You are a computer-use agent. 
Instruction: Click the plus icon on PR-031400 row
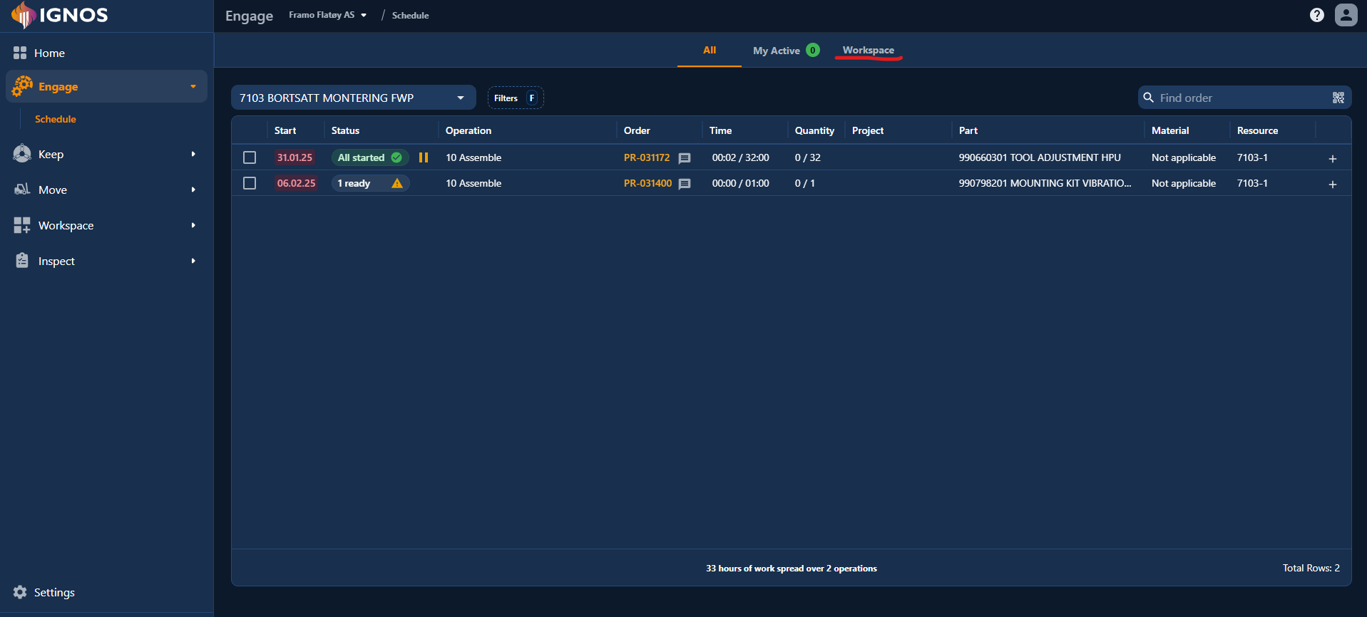[x=1332, y=184]
